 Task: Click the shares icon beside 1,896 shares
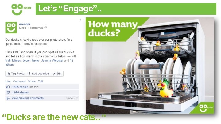(8, 92)
